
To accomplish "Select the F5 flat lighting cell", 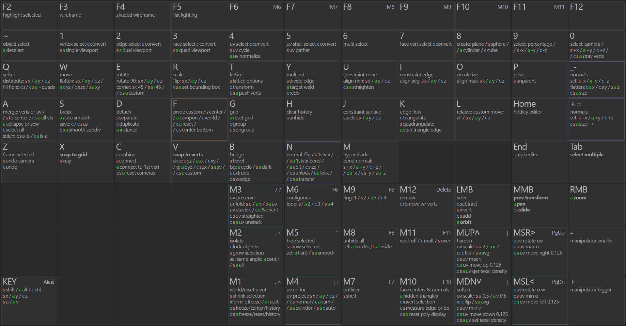I will click(x=199, y=15).
